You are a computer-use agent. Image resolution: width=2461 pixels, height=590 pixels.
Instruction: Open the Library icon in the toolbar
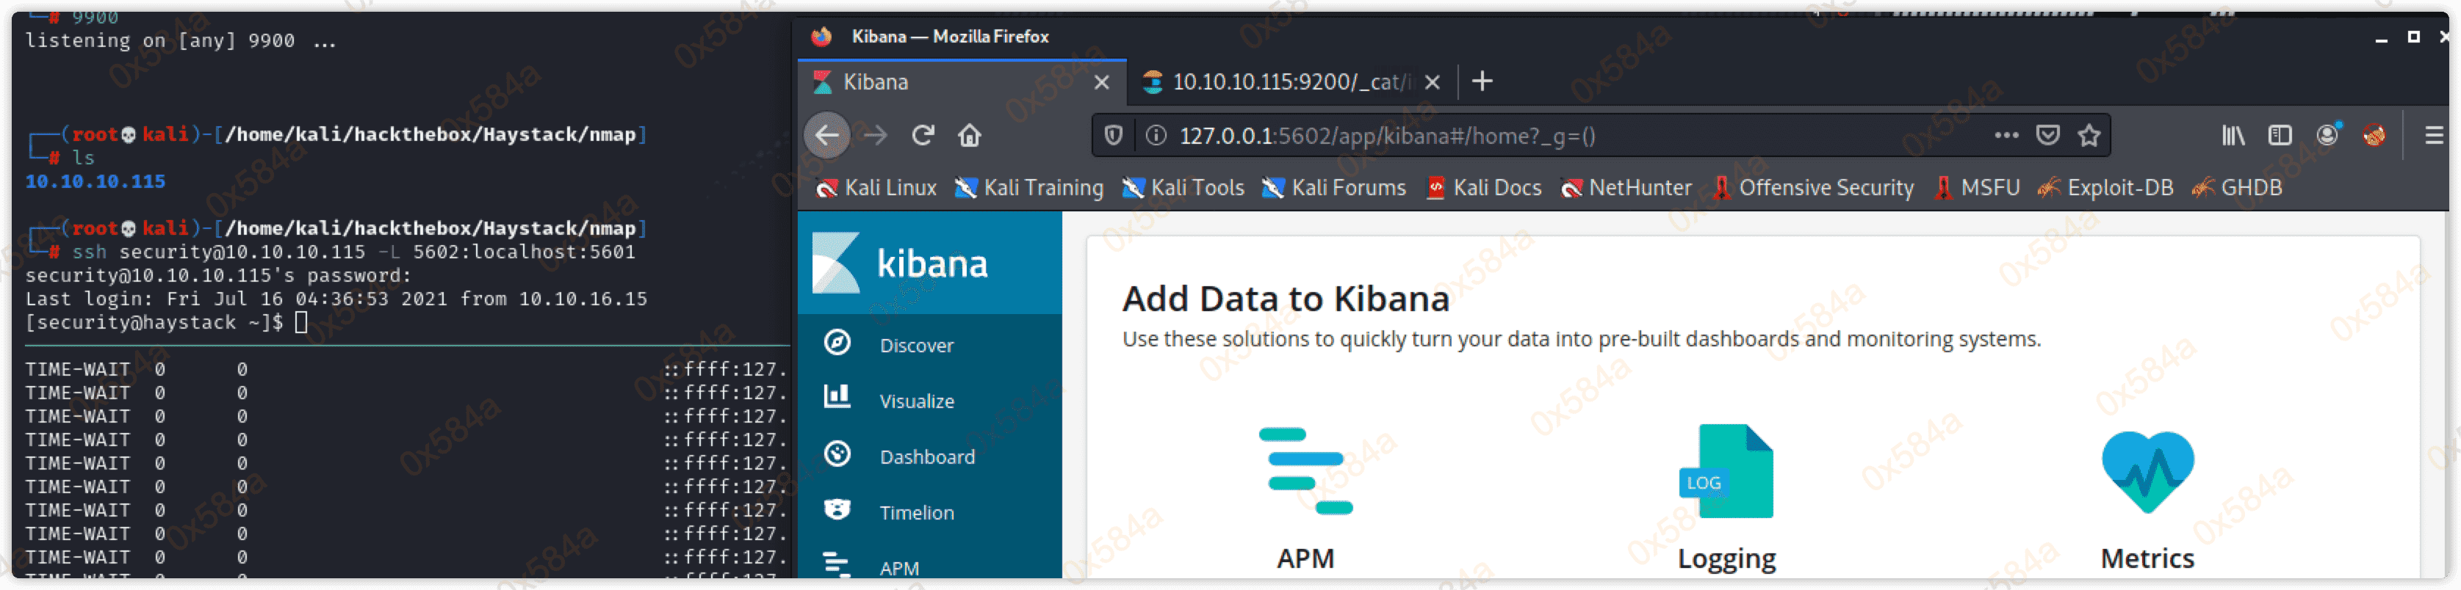(x=2233, y=136)
